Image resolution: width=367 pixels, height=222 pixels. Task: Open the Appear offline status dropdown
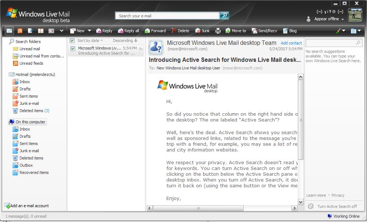tap(329, 19)
